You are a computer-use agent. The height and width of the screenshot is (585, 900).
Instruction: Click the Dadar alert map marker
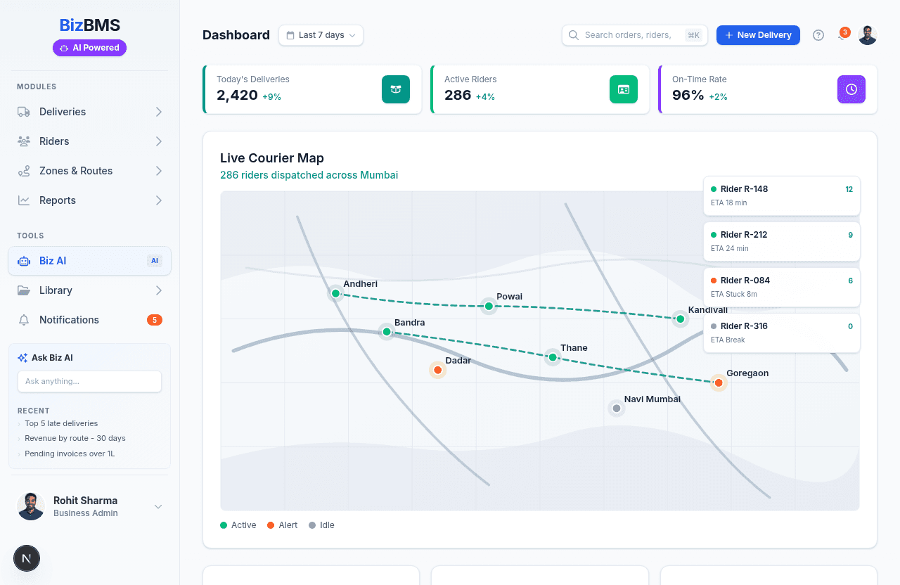(437, 370)
